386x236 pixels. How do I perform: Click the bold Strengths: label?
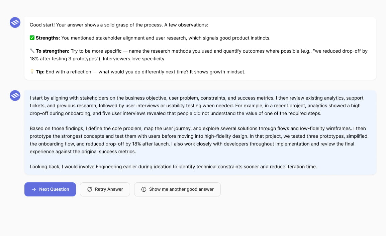48,38
